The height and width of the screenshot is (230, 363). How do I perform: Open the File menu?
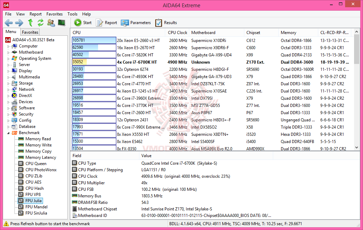pos(8,14)
